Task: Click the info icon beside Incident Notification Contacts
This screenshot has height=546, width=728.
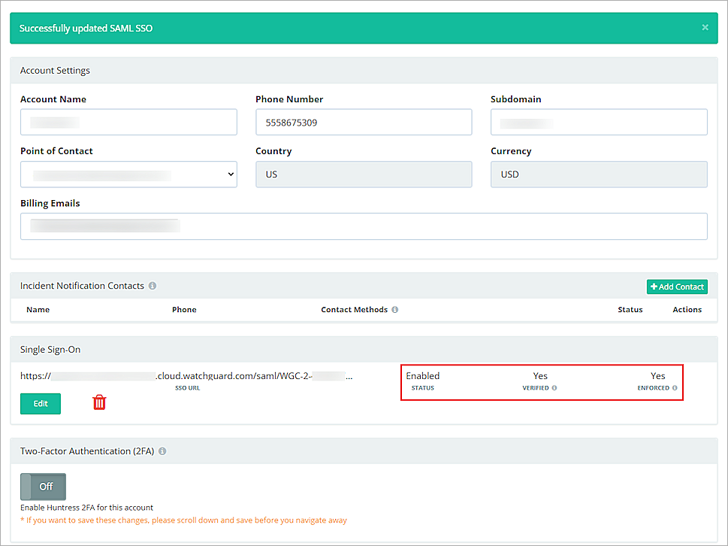Action: (x=153, y=286)
